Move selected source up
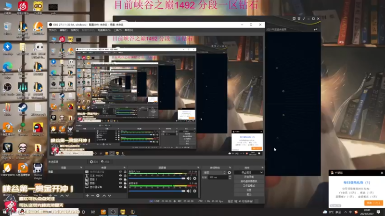This screenshot has width=385, height=216. (104, 196)
